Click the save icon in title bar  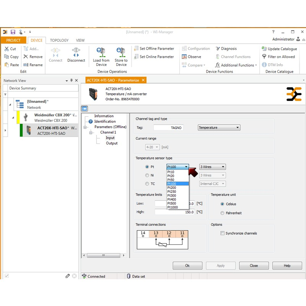click(13, 32)
